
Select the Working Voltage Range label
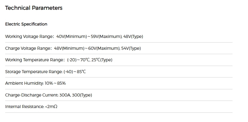[x=29, y=36]
